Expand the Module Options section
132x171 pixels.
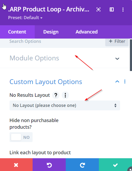point(65,58)
